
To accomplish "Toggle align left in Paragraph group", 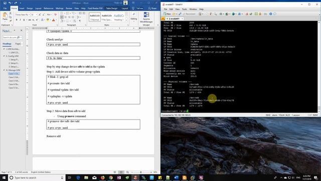I will click(x=62, y=17).
